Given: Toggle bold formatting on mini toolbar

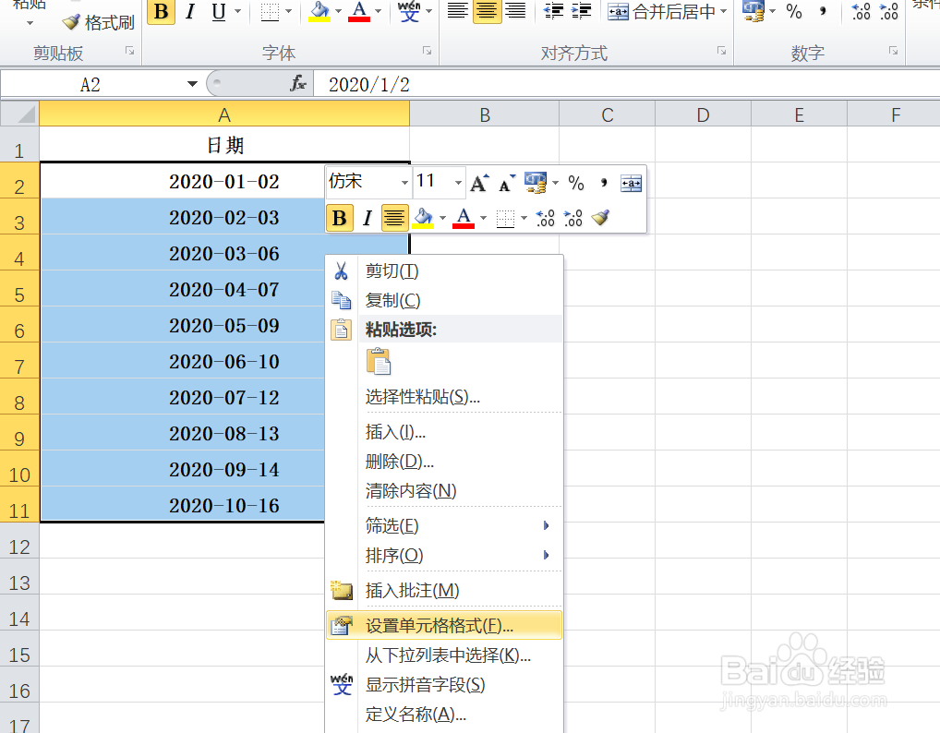Looking at the screenshot, I should click(342, 218).
